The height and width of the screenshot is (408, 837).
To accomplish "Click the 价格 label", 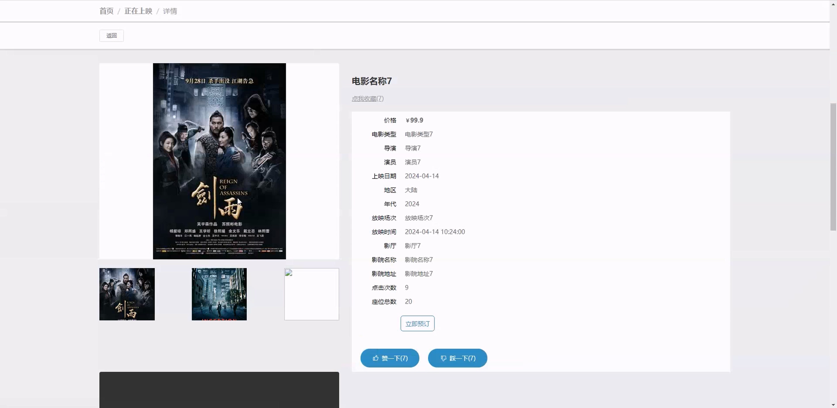I will point(390,120).
